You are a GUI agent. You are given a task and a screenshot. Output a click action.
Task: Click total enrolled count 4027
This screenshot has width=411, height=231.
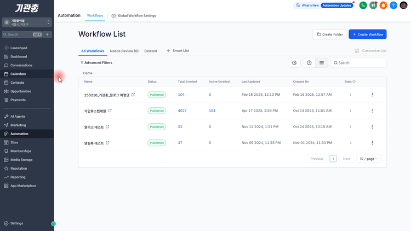click(182, 111)
